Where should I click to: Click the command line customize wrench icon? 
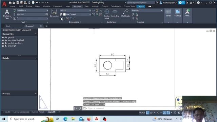(80, 108)
